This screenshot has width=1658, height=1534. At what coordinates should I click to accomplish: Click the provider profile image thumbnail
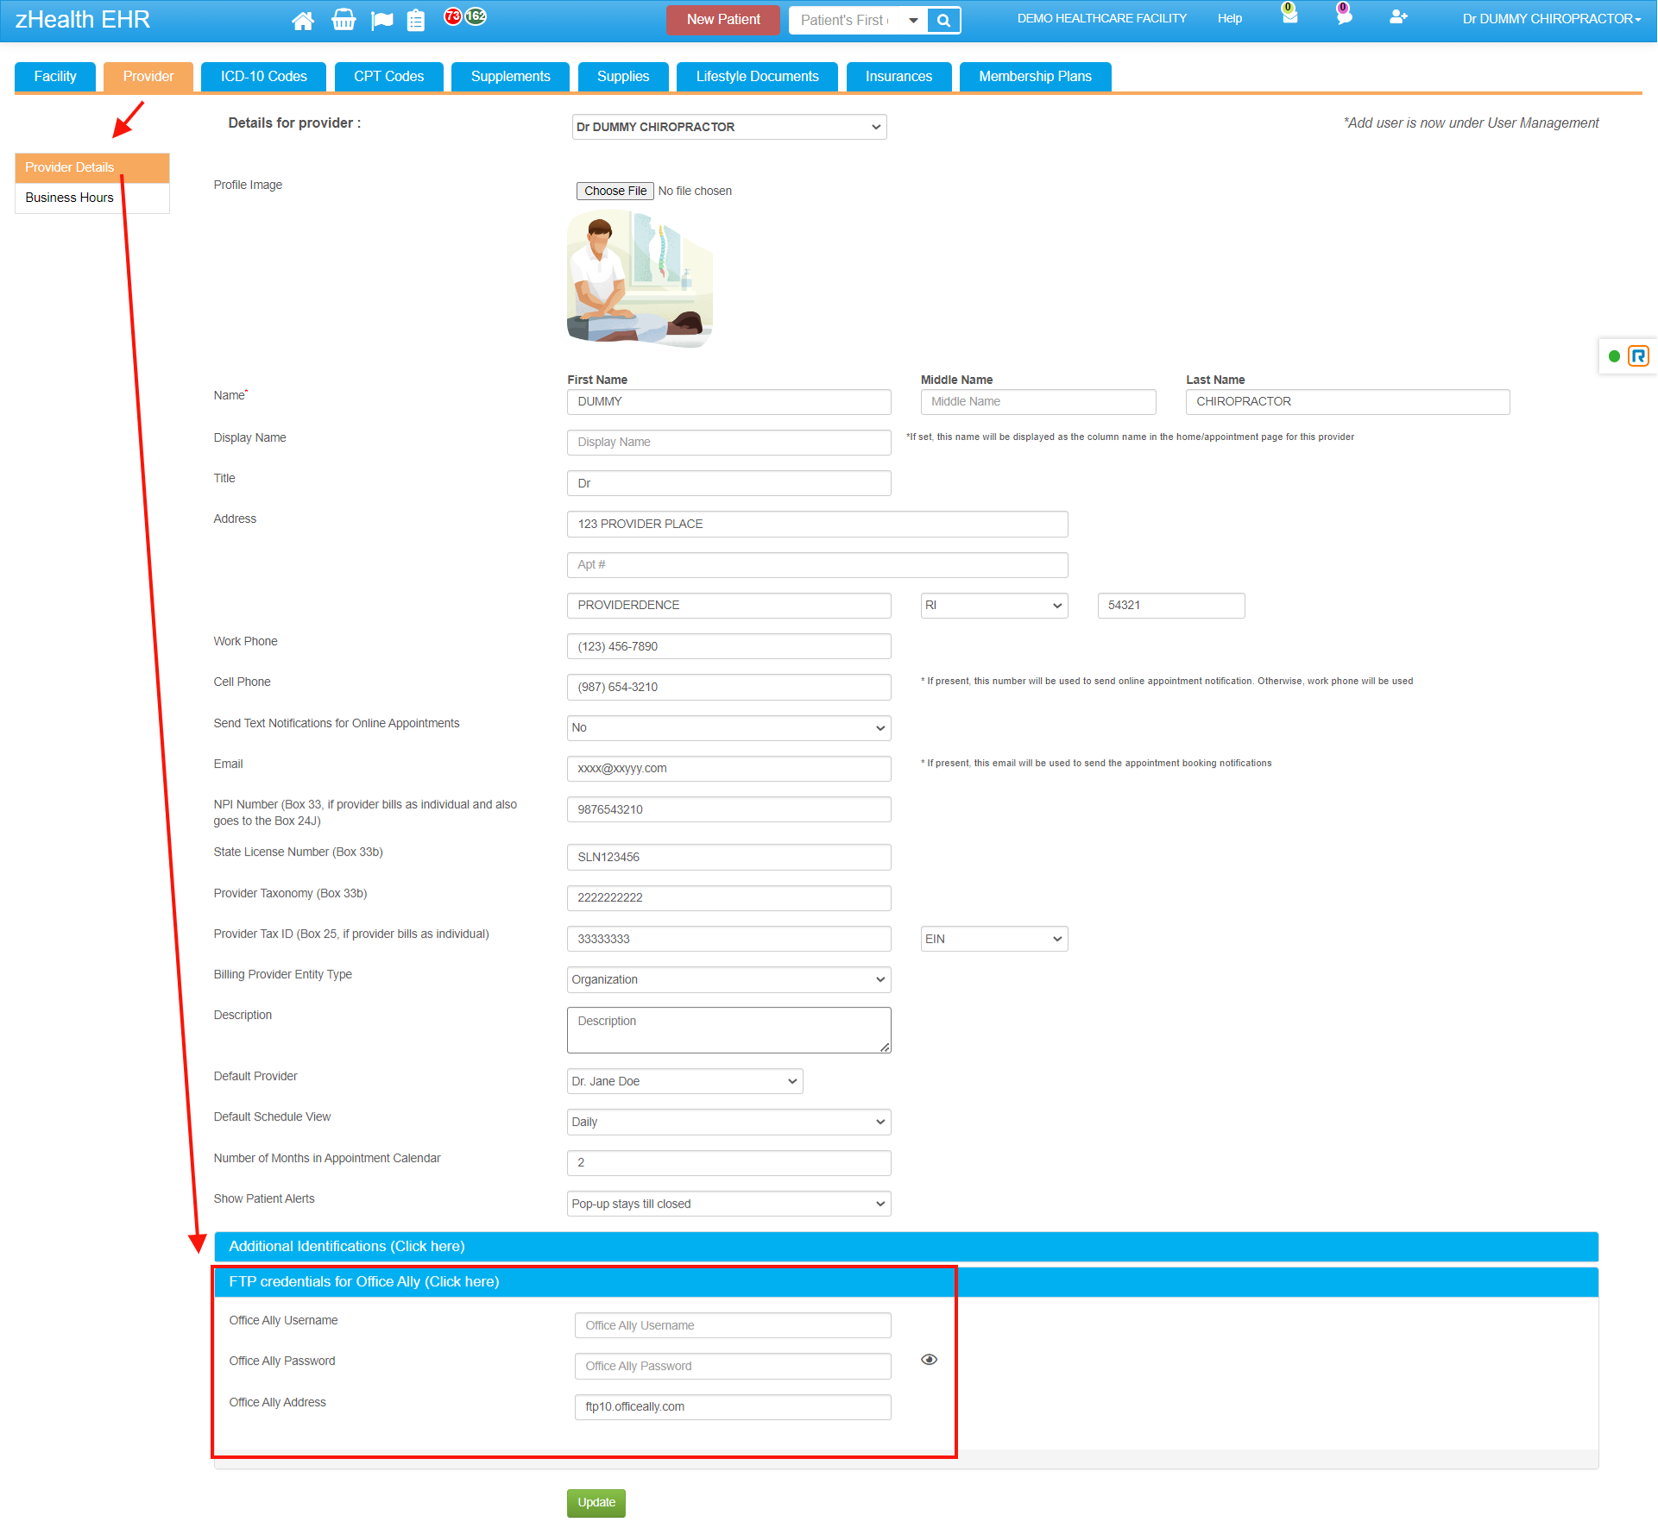(x=640, y=279)
